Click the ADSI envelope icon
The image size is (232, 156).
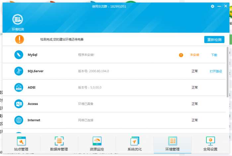click(19, 87)
